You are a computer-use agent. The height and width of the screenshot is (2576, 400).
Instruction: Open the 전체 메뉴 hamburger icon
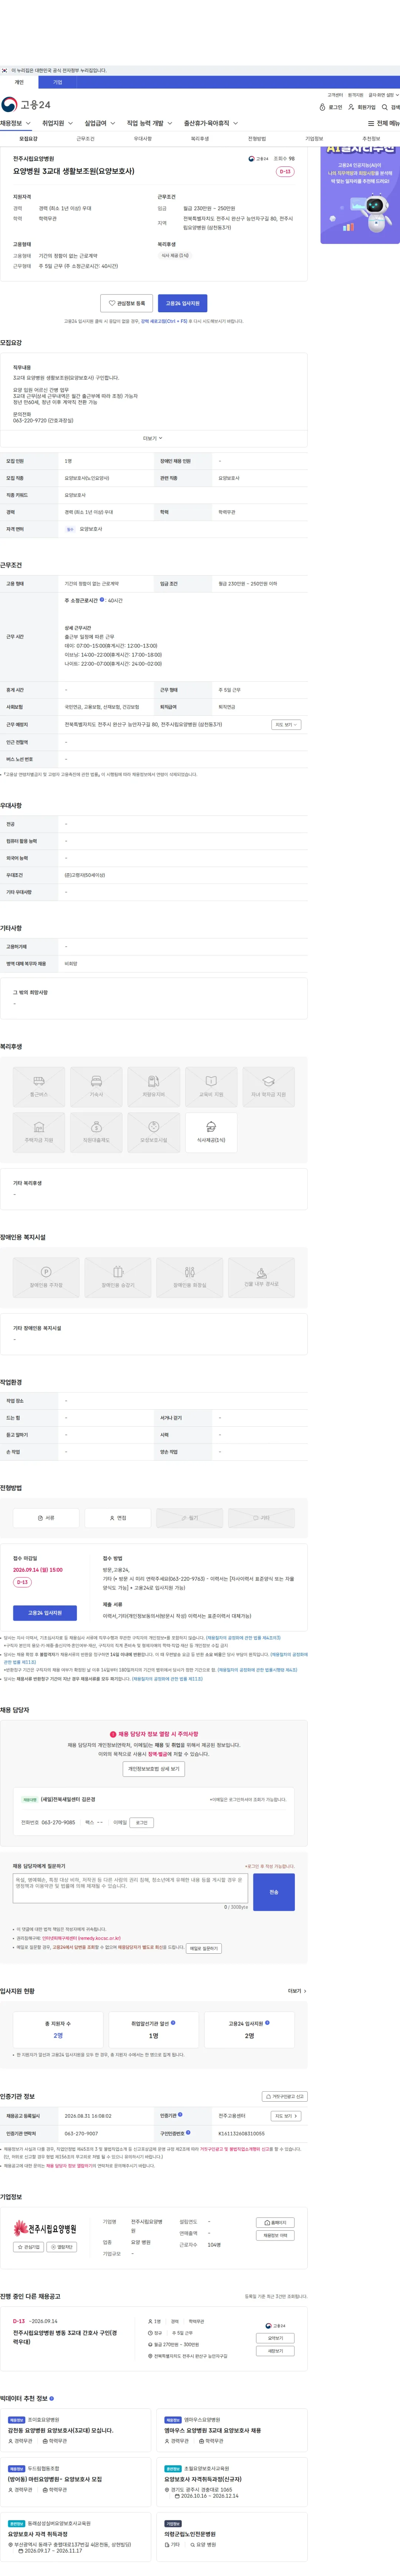click(x=384, y=124)
